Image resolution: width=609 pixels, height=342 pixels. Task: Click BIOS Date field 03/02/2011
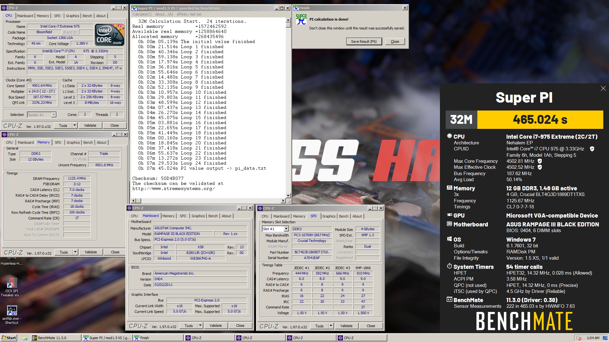(x=200, y=285)
